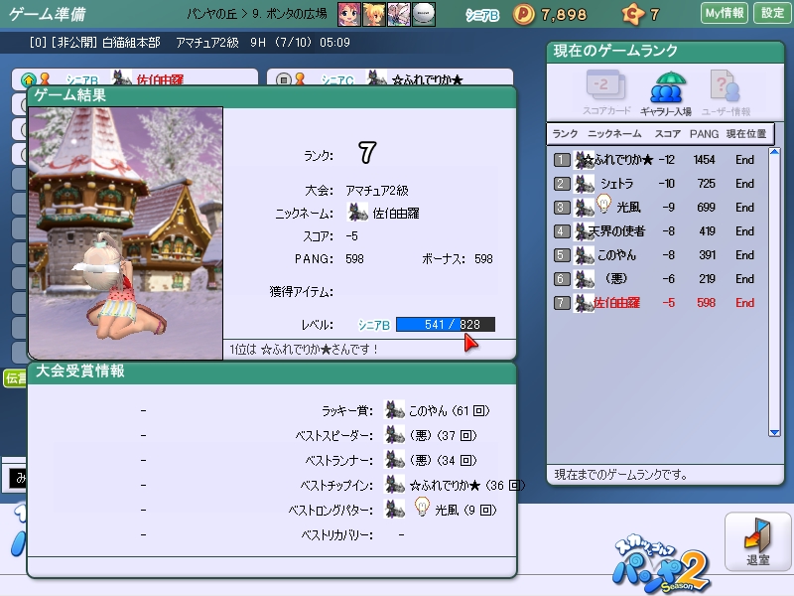Click the 1位は ☆ふれでりか★さんです message
The width and height of the screenshot is (794, 596).
pos(304,350)
